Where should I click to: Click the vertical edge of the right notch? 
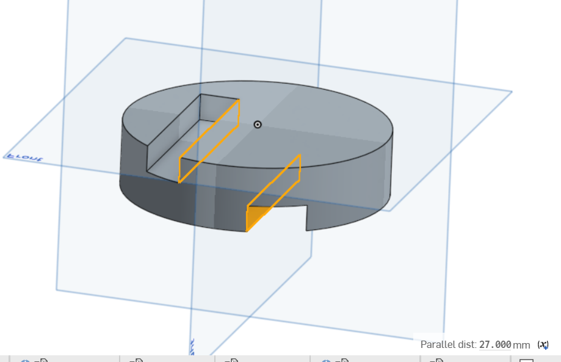[x=306, y=218]
